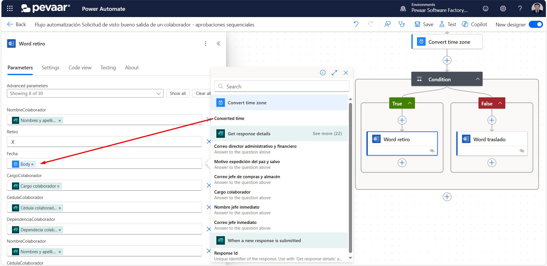This screenshot has height=266, width=547.
Task: Open the Advanced parameters 'Showing 8 of 30' dropdown
Action: coord(85,93)
